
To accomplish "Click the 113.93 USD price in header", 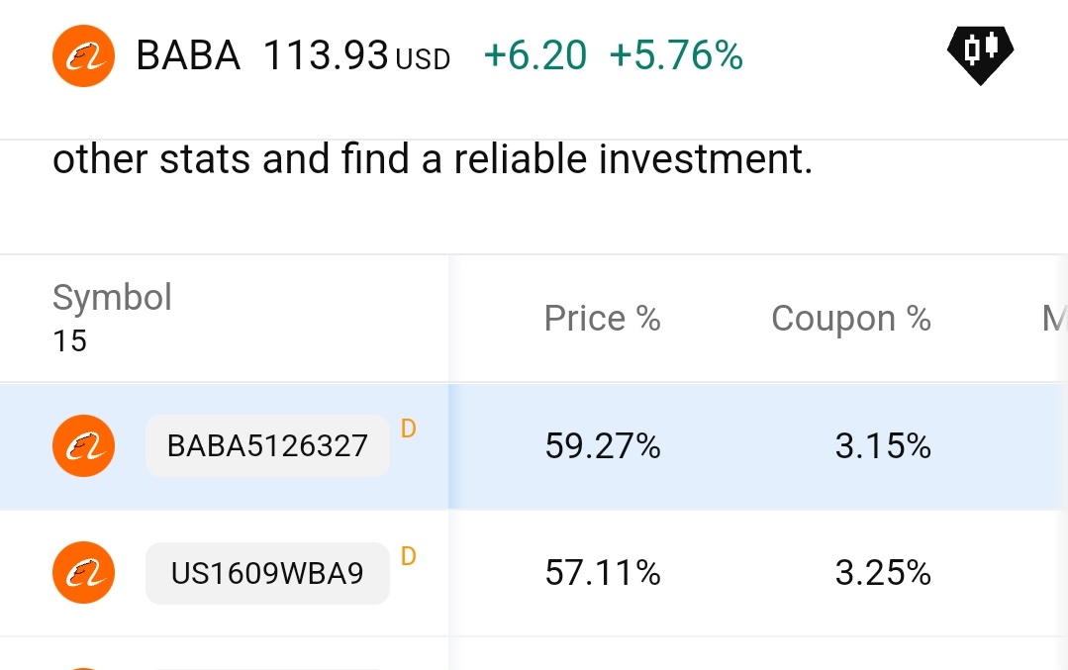I will [x=356, y=56].
